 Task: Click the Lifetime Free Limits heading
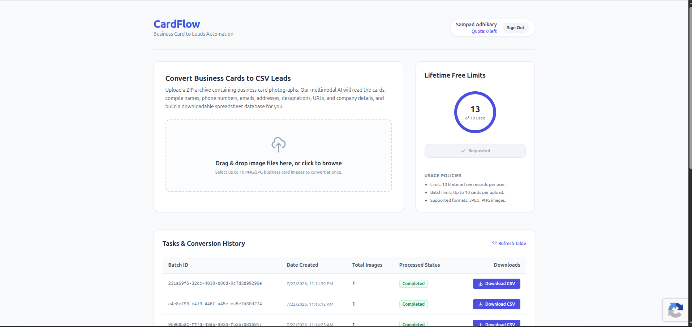[455, 75]
